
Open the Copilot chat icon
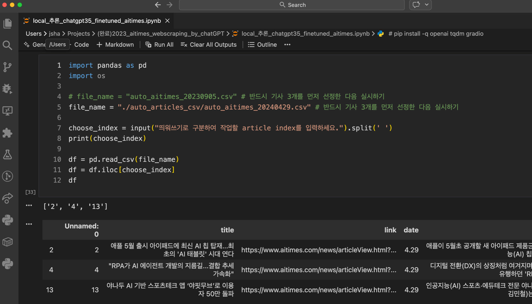pyautogui.click(x=416, y=5)
